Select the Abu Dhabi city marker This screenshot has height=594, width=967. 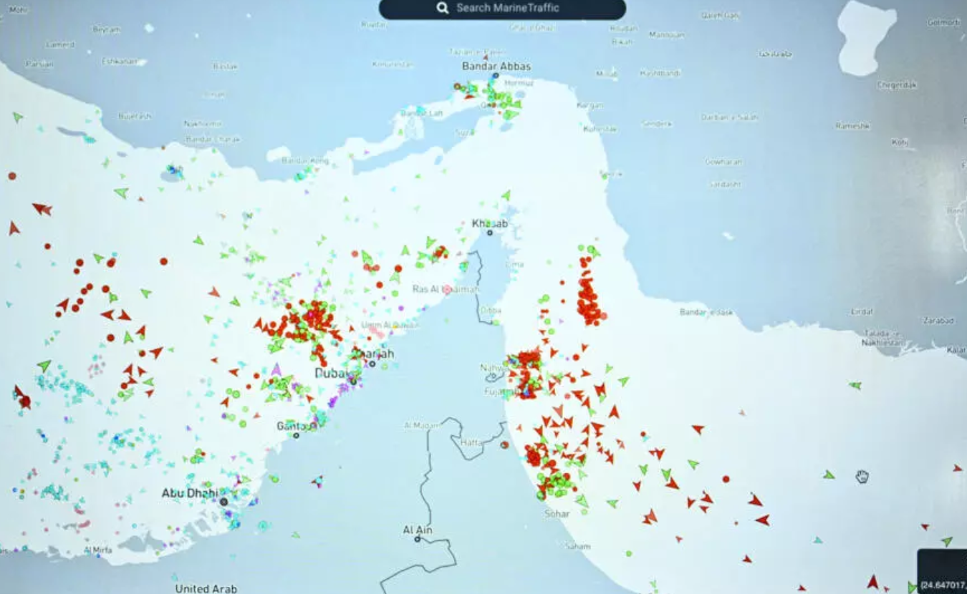pos(224,502)
